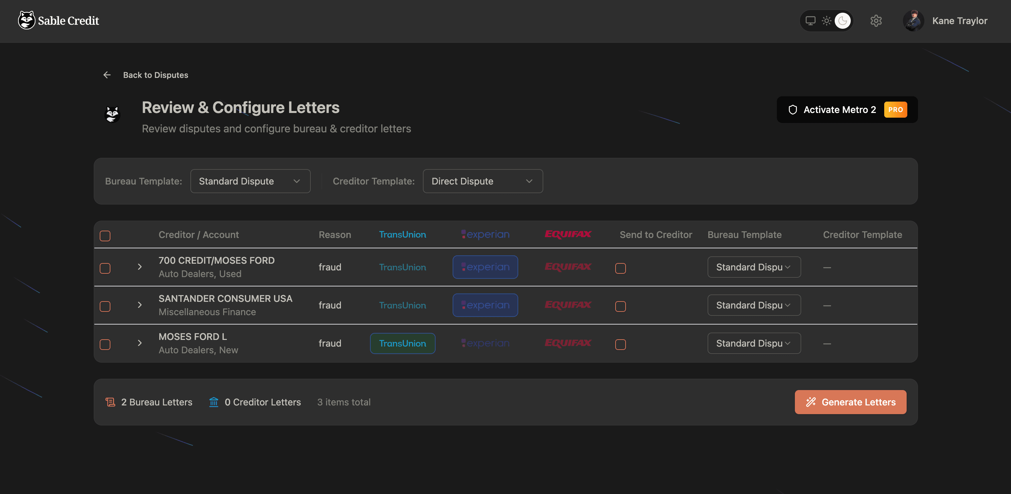Expand the 700 CREDIT/MOSES FORD row
This screenshot has height=494, width=1011.
point(139,267)
